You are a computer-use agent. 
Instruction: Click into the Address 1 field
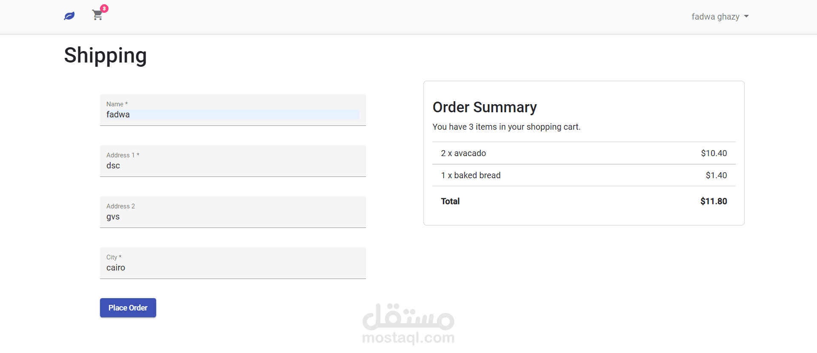(232, 165)
